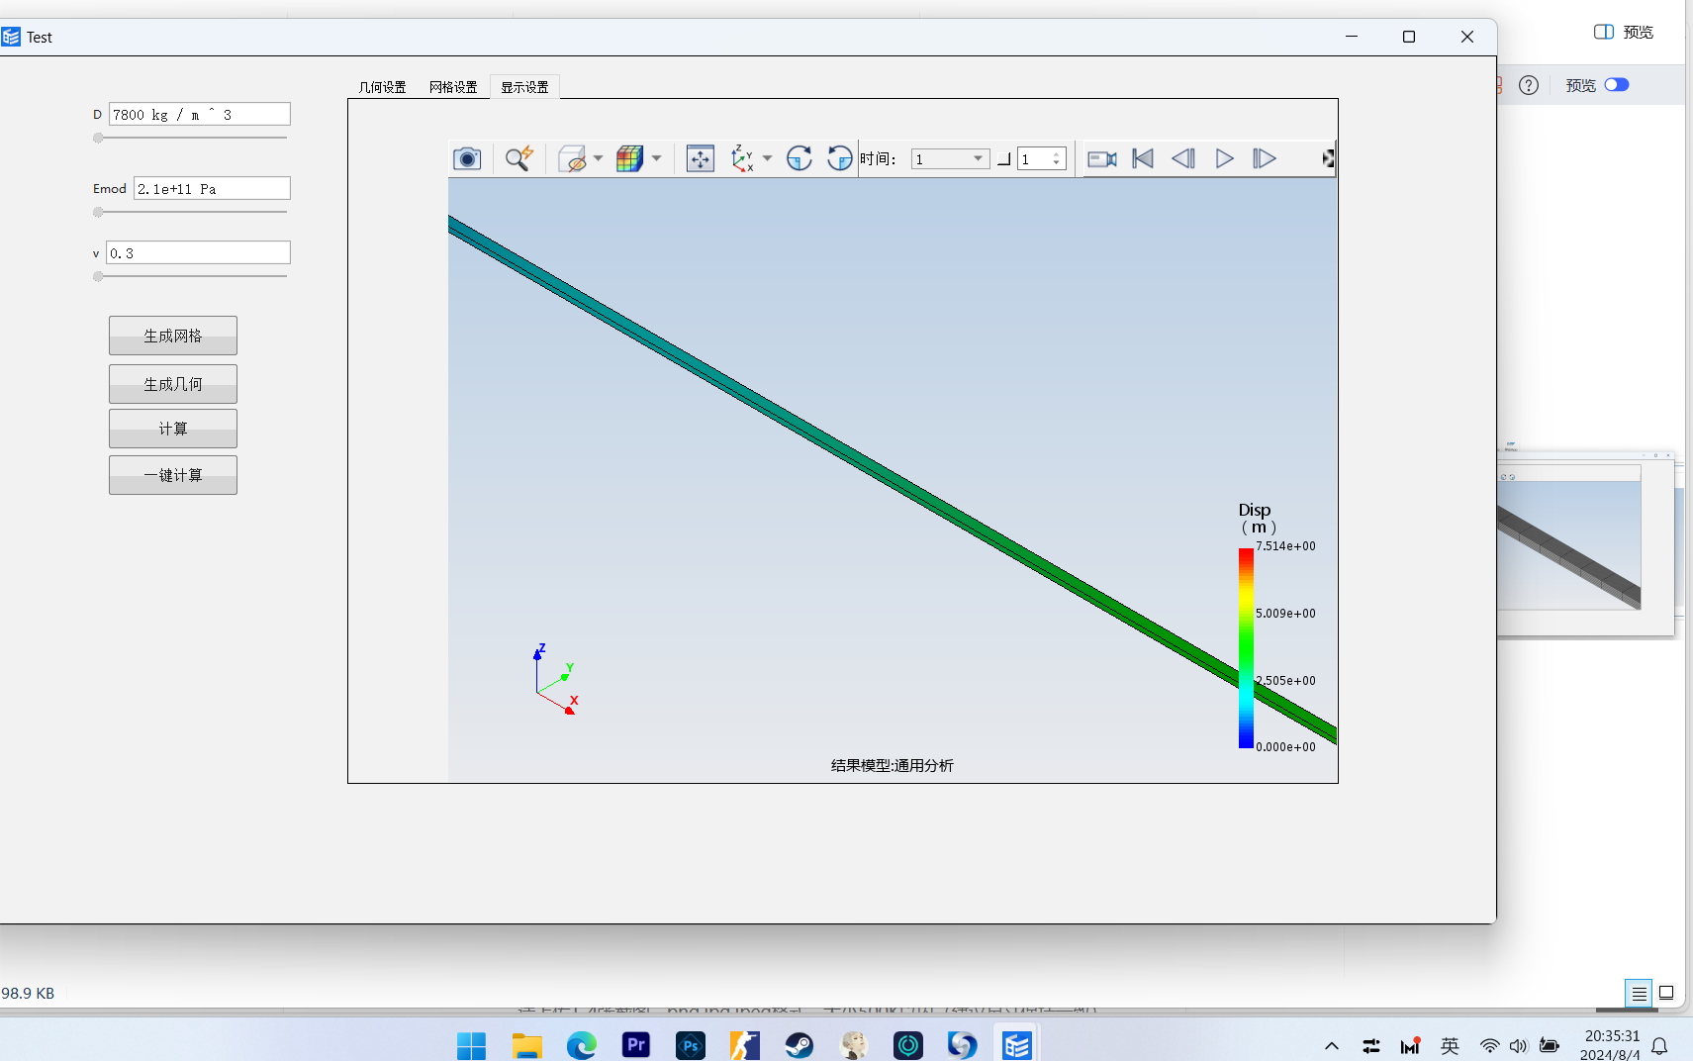Click the XYZ axis orientation icon
This screenshot has height=1061, width=1693.
click(742, 158)
